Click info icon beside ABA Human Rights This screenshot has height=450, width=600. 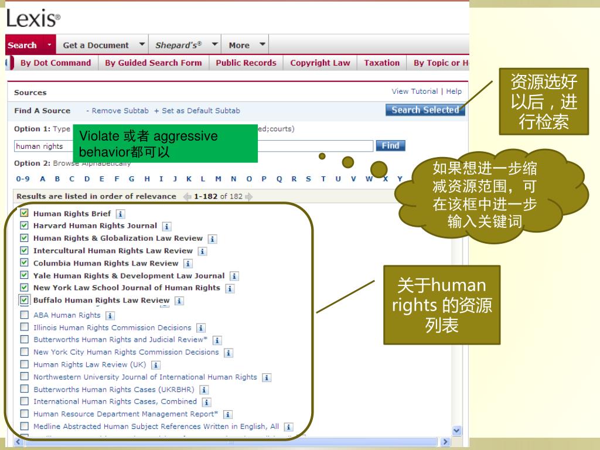(110, 316)
